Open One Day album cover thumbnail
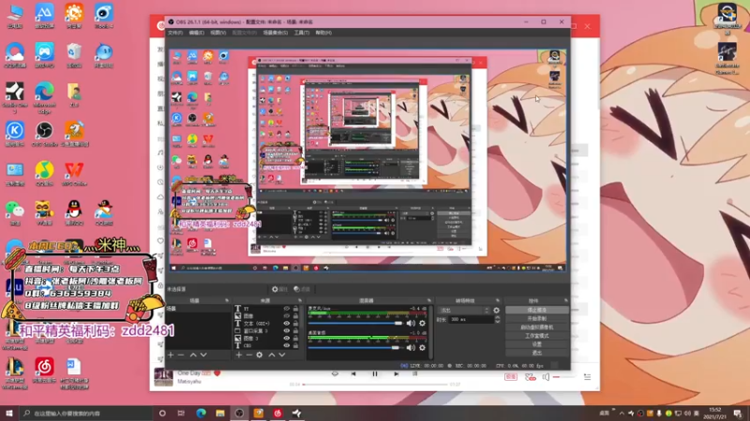The image size is (750, 421). [x=163, y=377]
